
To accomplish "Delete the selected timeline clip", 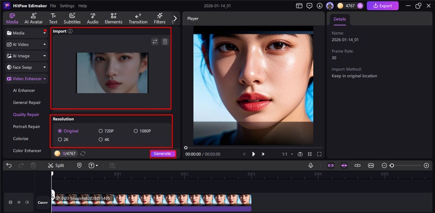I will coord(33,165).
